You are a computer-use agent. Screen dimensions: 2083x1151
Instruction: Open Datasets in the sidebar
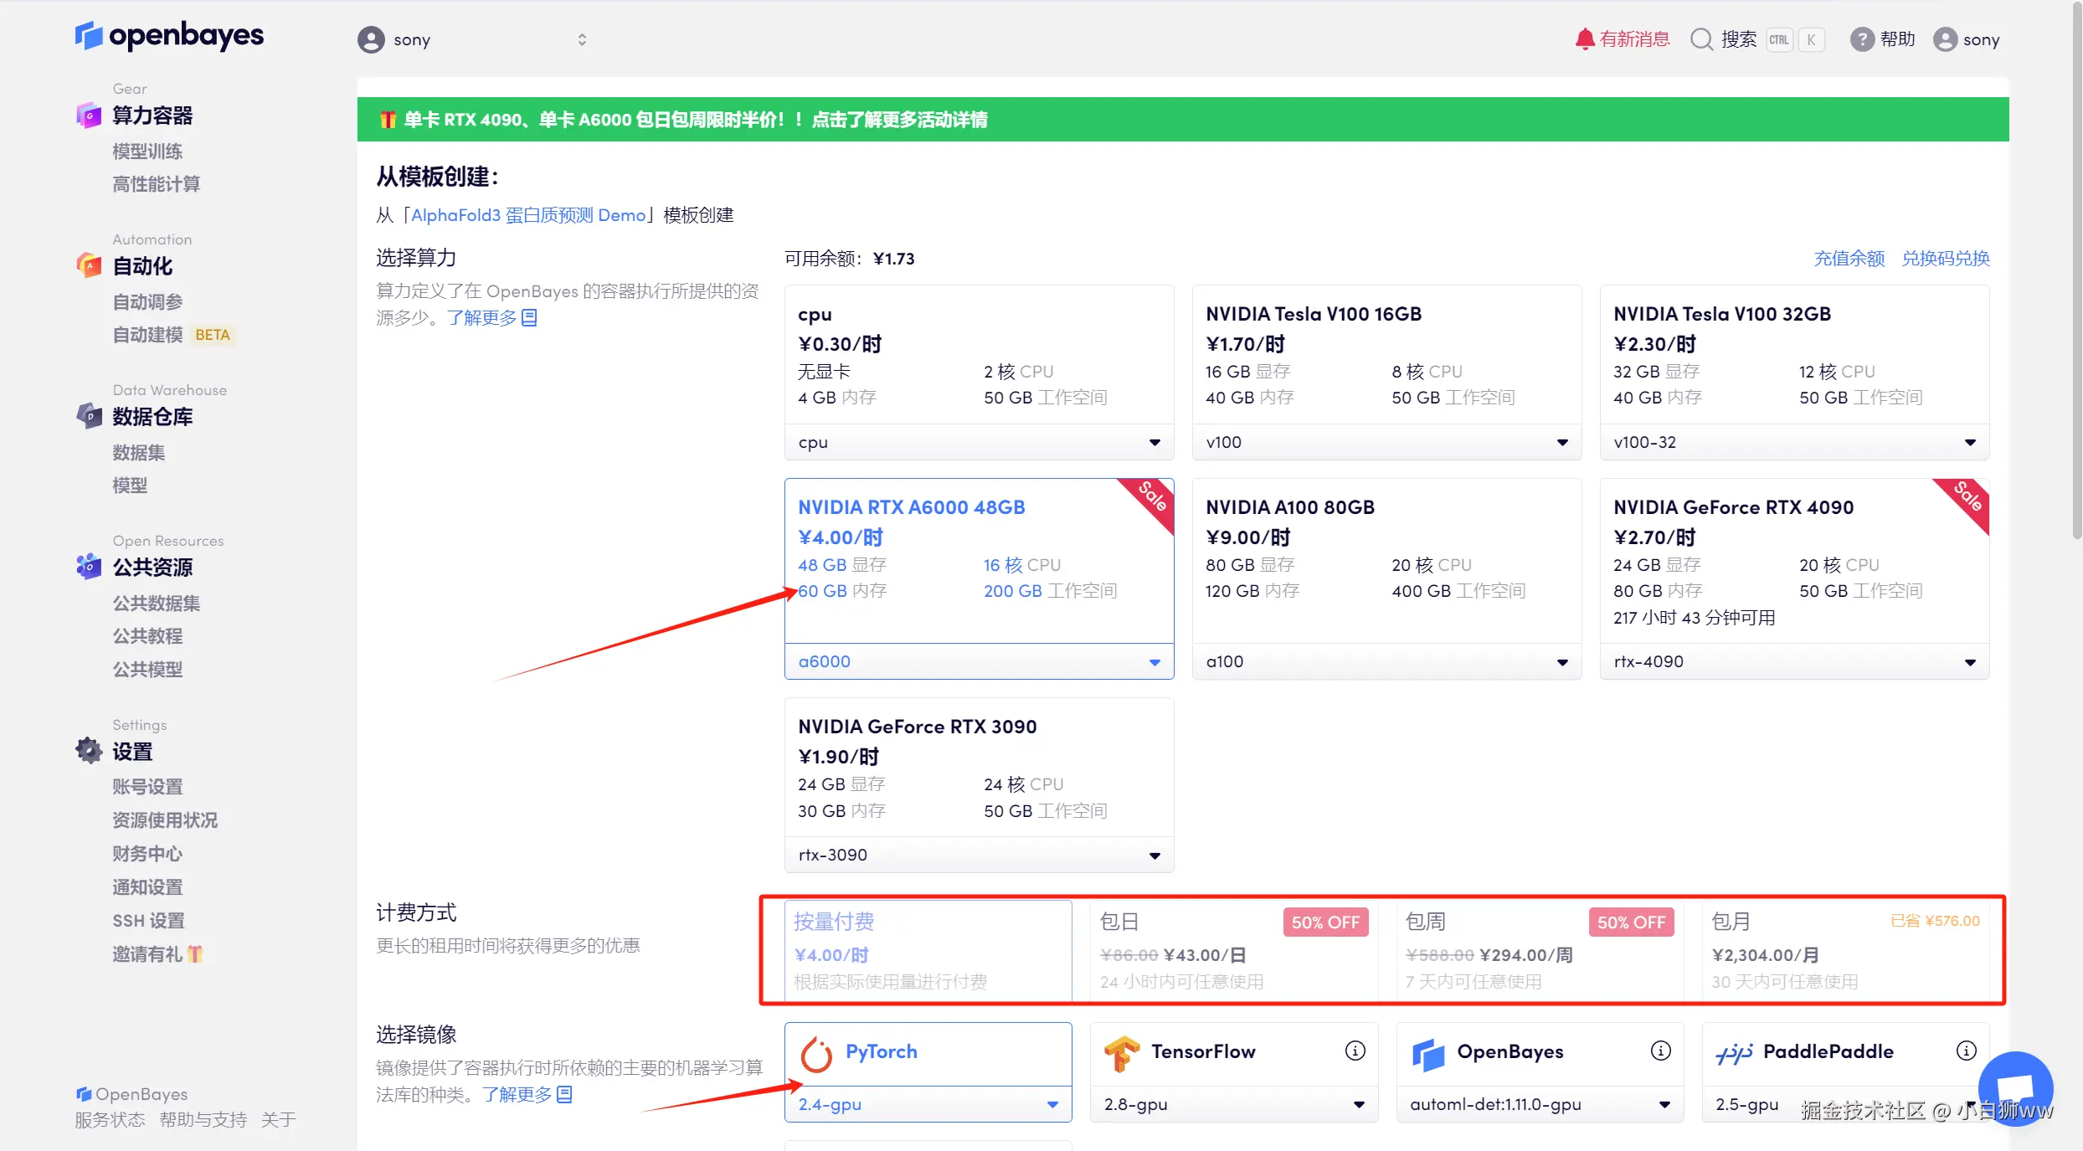pos(139,452)
